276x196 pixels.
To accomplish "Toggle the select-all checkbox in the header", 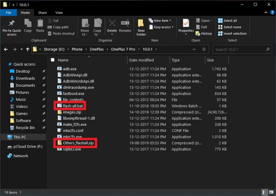I will (52, 60).
